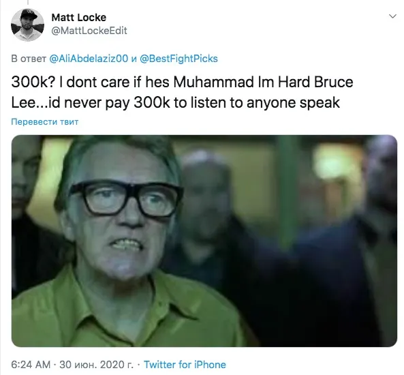Click the '300k?' opening of the tweet
The width and height of the screenshot is (404, 375).
tap(33, 82)
